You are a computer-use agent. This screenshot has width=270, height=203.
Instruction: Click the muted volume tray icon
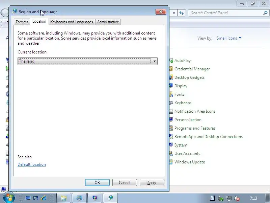pyautogui.click(x=237, y=198)
